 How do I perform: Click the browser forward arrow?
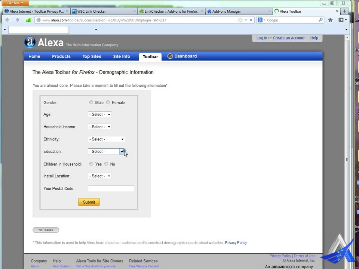coord(18,20)
